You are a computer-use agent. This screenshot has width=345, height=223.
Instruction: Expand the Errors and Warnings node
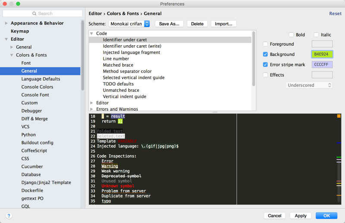[91, 109]
